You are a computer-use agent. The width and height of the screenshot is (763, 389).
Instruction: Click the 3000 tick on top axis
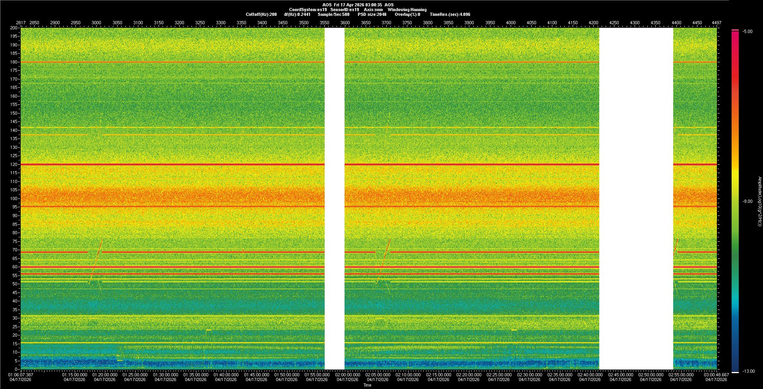(97, 23)
